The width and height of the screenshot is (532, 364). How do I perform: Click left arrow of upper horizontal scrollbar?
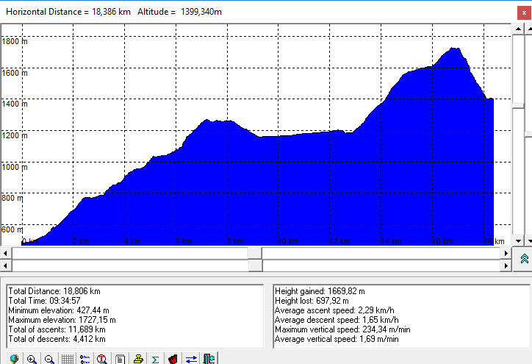pos(6,252)
